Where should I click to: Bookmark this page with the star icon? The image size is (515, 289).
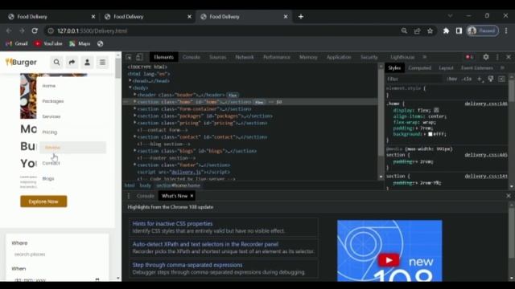(x=430, y=31)
